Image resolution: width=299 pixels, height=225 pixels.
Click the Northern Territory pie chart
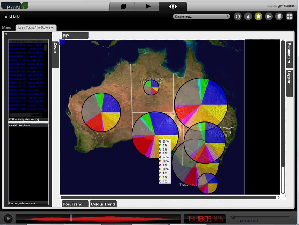[x=151, y=87]
